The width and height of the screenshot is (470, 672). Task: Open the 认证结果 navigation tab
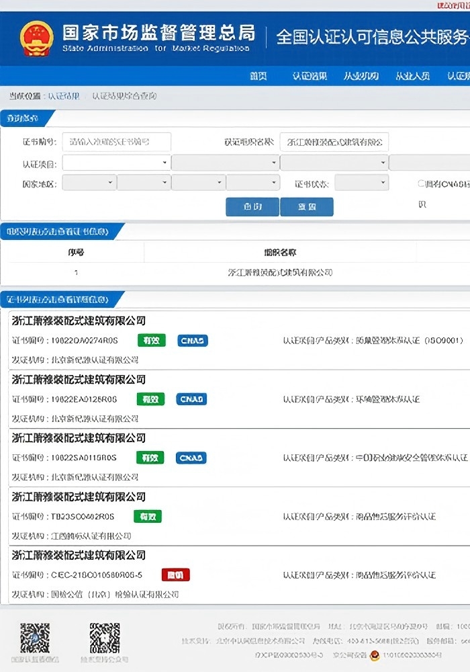pos(310,76)
